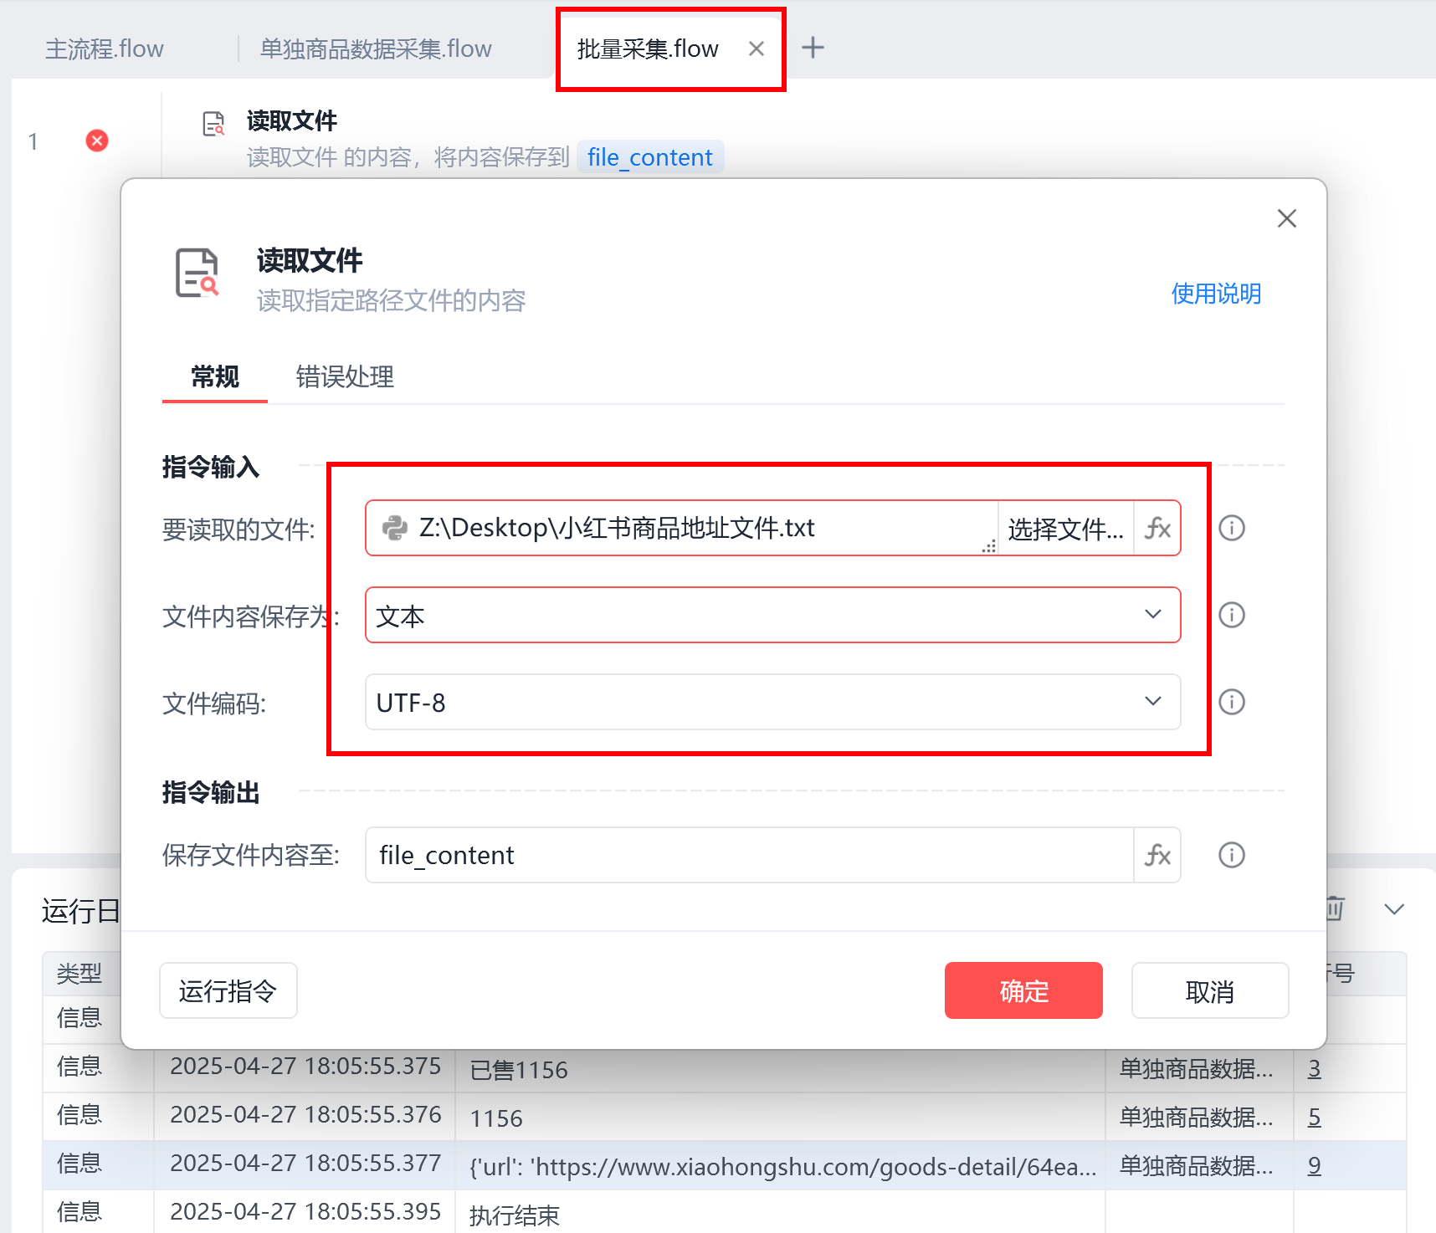Clear the run log with trash icon

click(1336, 908)
